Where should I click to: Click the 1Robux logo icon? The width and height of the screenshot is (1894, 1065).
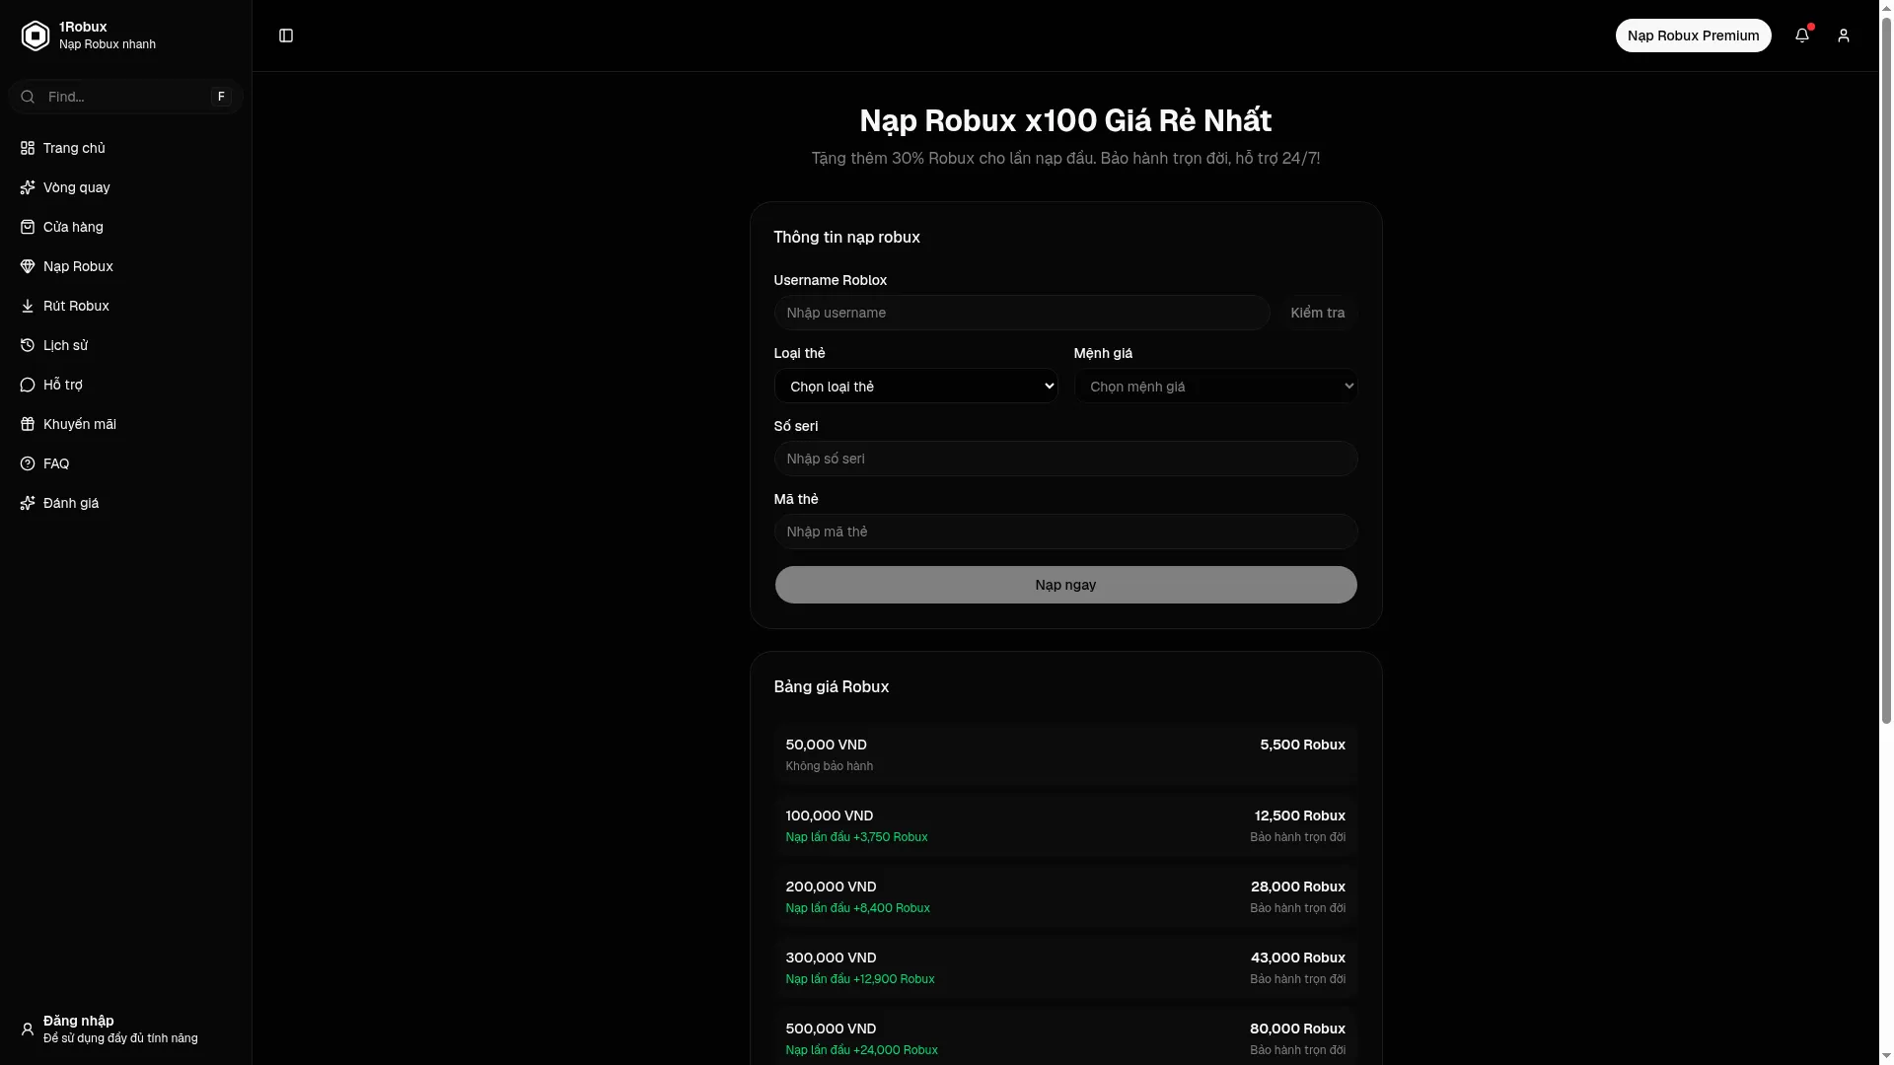point(36,35)
